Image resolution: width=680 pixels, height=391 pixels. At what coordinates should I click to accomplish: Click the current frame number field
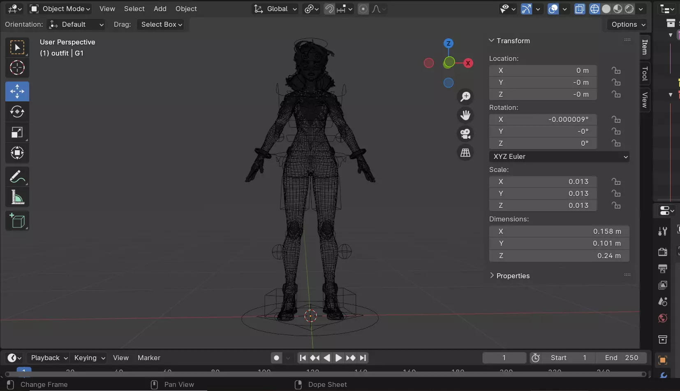(504, 358)
